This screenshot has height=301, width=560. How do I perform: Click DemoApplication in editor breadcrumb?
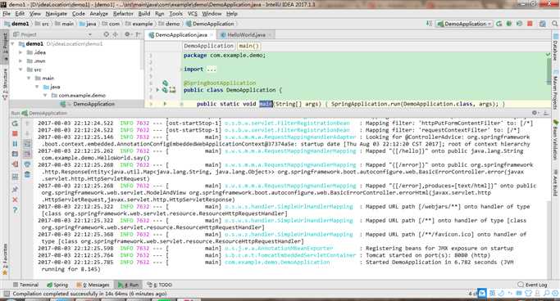point(208,46)
